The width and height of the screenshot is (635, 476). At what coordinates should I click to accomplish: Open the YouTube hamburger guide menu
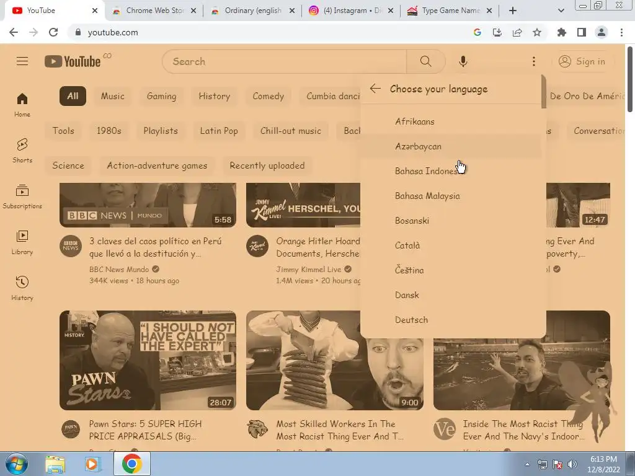point(22,61)
